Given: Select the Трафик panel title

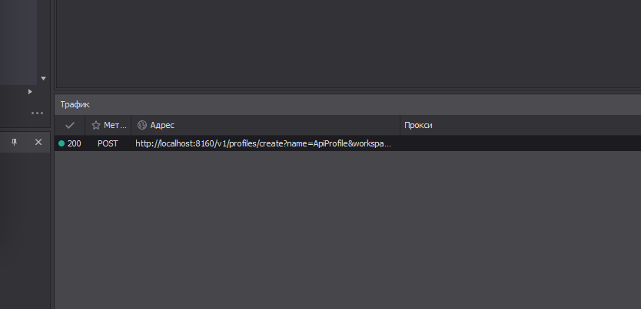Looking at the screenshot, I should [x=75, y=104].
